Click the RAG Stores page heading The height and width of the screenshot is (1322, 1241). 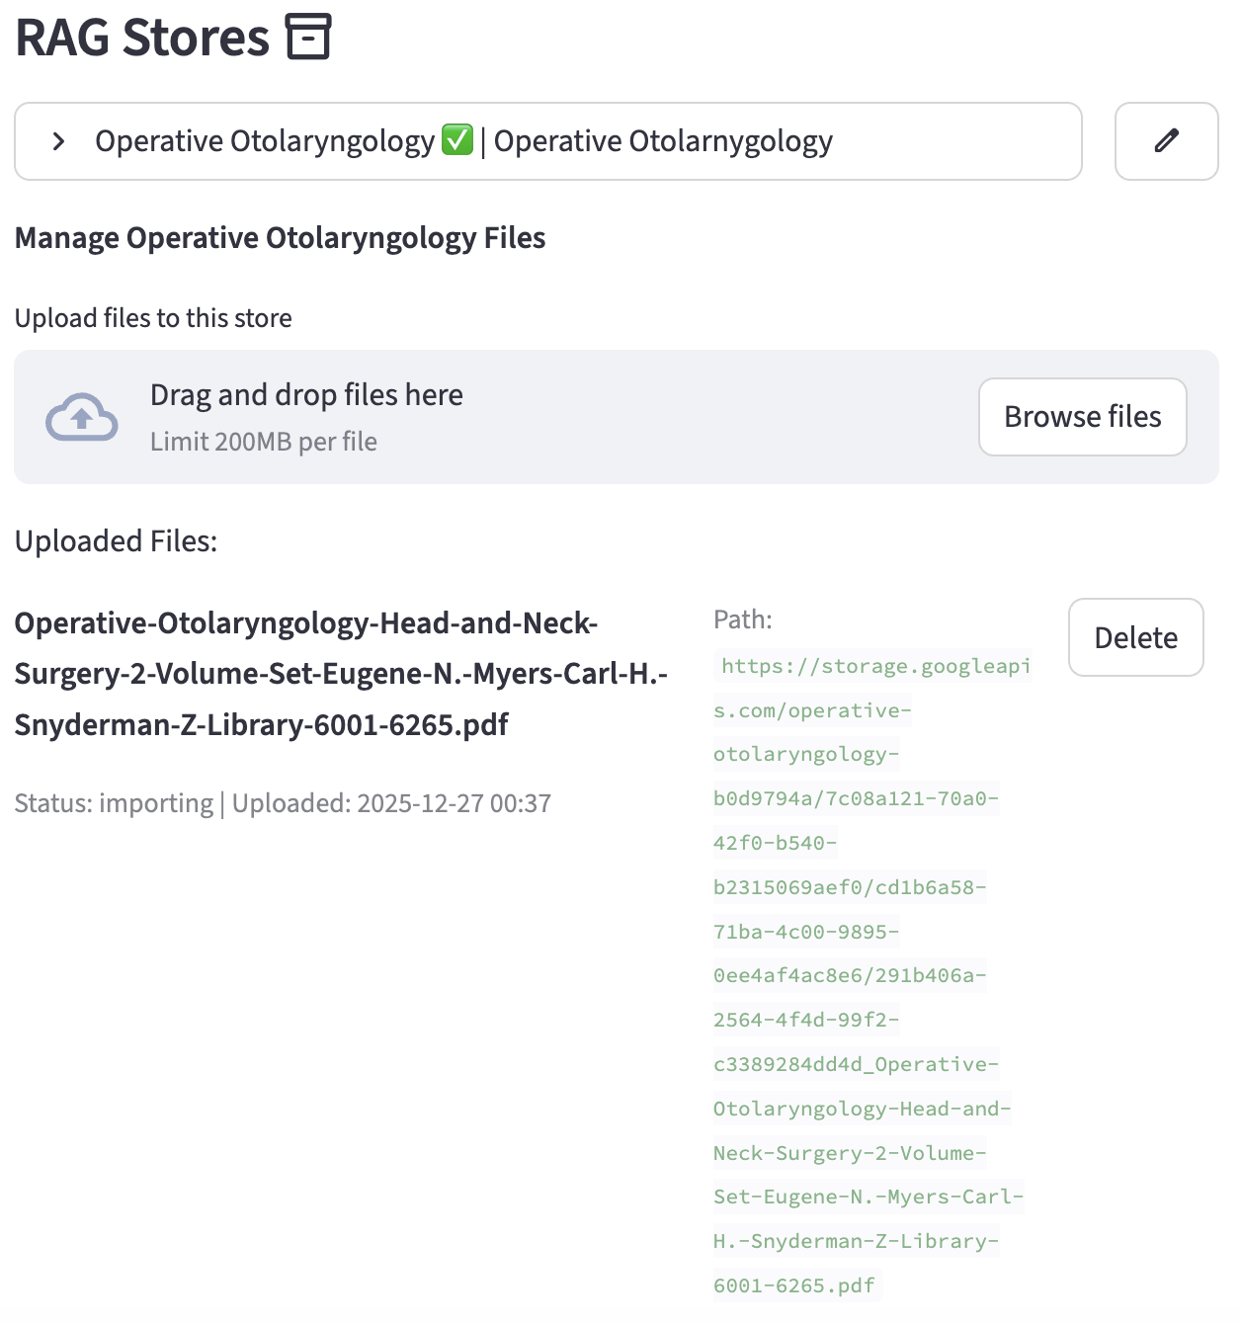[x=142, y=38]
